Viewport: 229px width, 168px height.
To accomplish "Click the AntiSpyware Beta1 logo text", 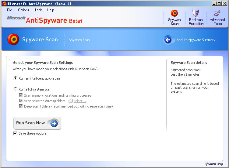I will click(x=54, y=20).
